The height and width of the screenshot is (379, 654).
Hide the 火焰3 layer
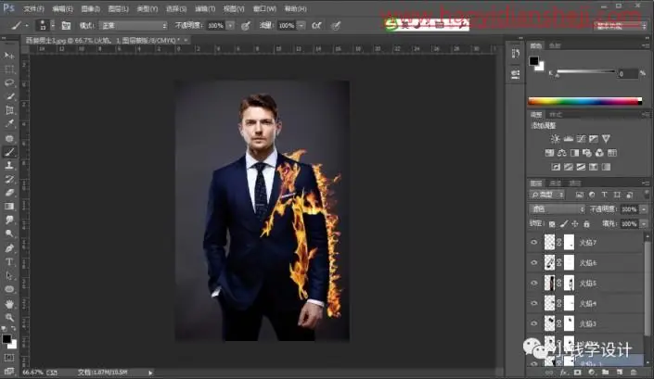[x=534, y=323]
